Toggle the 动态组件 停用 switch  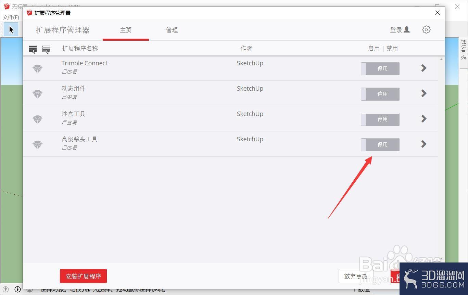(380, 94)
